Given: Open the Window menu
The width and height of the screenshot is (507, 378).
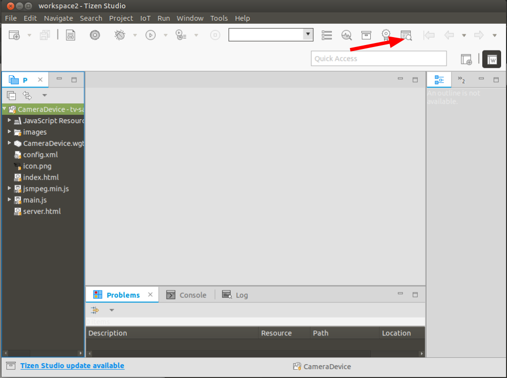Looking at the screenshot, I should click(190, 18).
